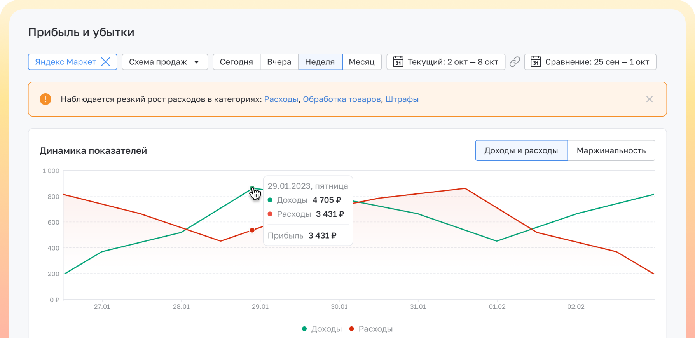Screen dimensions: 695x338
Task: Switch to the Месяц period
Action: click(x=361, y=62)
